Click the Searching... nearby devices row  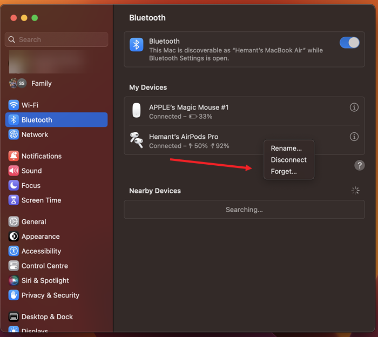coord(244,210)
